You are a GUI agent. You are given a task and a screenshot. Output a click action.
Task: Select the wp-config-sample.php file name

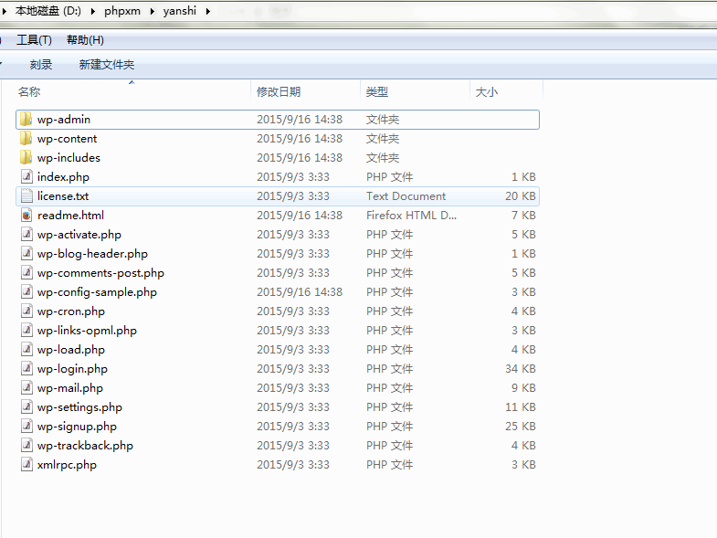coord(97,292)
